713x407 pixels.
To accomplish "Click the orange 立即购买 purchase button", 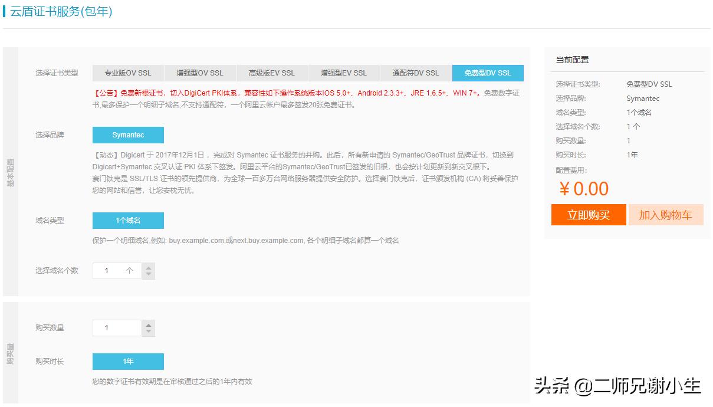I will point(588,215).
